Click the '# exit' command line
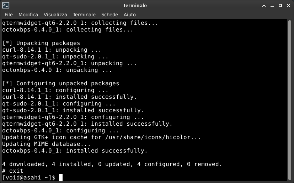This screenshot has width=294, height=183. [x=12, y=171]
